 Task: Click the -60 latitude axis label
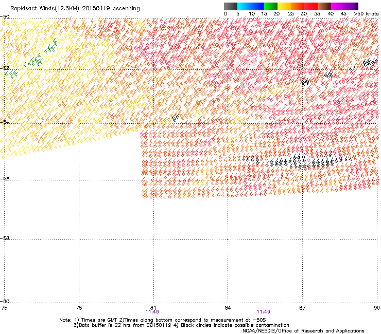5,302
